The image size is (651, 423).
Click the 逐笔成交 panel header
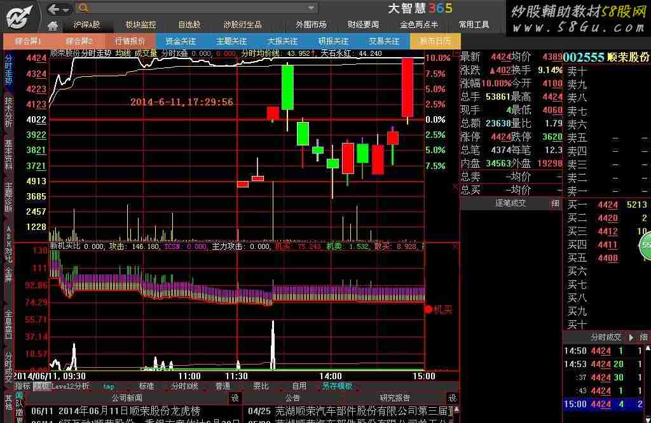click(x=511, y=204)
